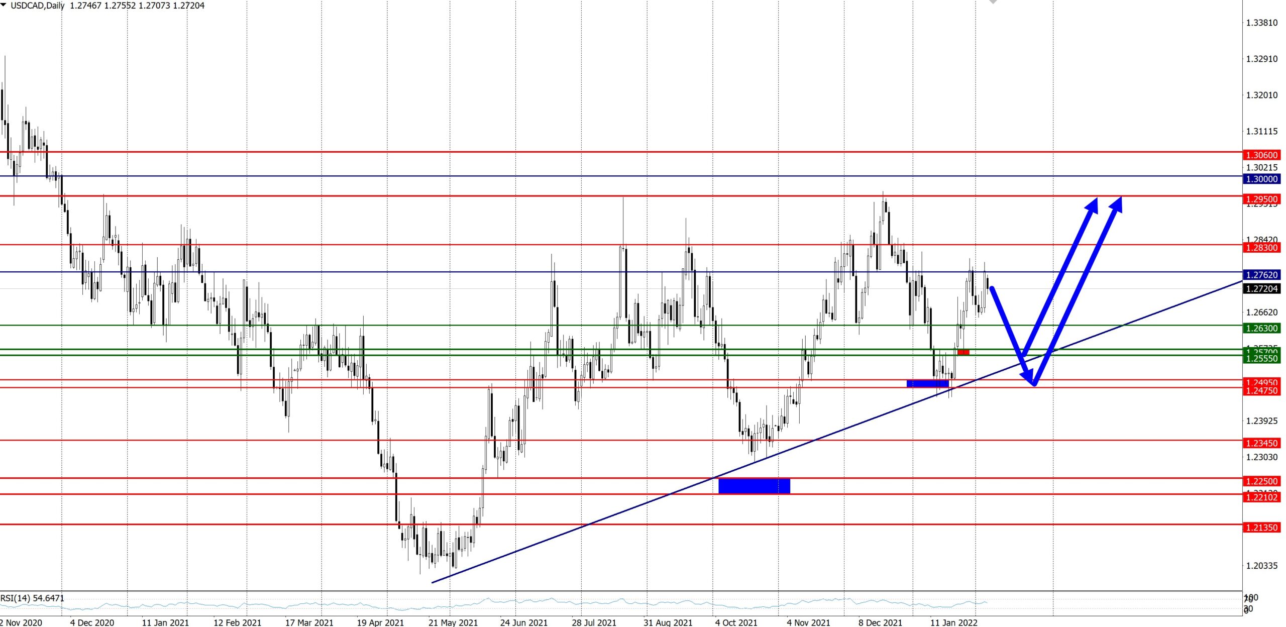Click the 1.28300 red price label

tap(1262, 248)
